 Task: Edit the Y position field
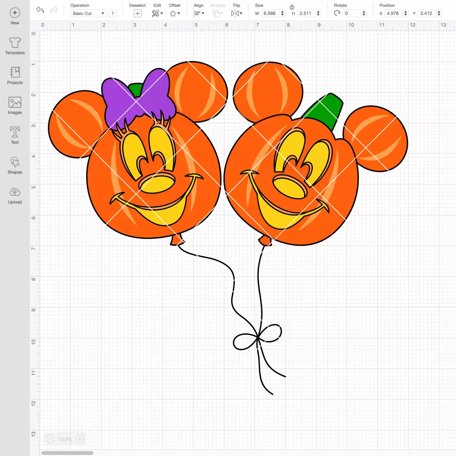[427, 13]
